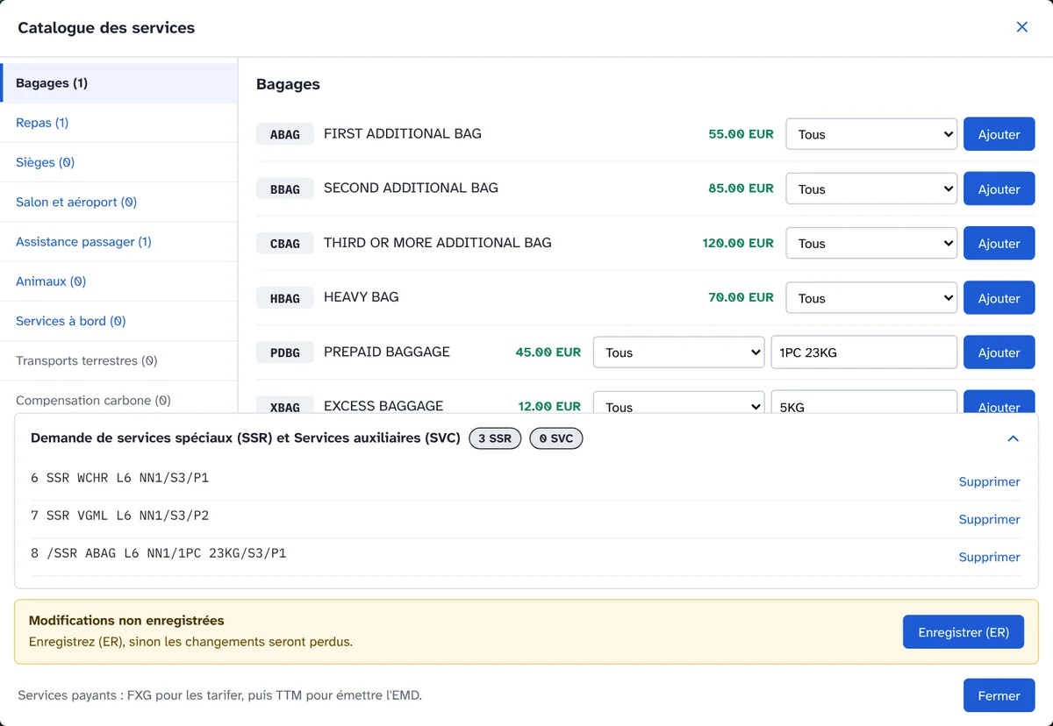Add the FIRST ADDITIONAL BAG service
This screenshot has width=1053, height=726.
999,134
